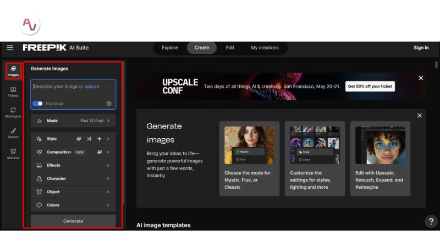The image size is (440, 247).
Task: Open the Customize the settings card
Action: (x=315, y=159)
